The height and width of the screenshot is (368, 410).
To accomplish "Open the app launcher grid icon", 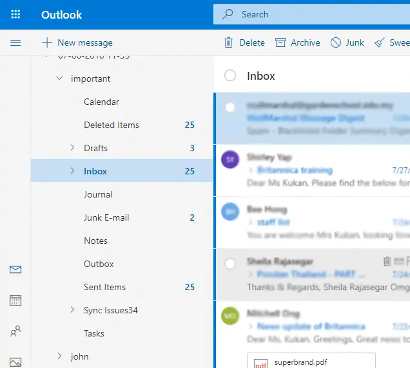I will point(15,14).
